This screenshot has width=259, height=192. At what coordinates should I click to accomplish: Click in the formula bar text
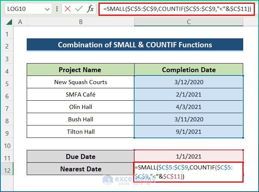(x=177, y=9)
